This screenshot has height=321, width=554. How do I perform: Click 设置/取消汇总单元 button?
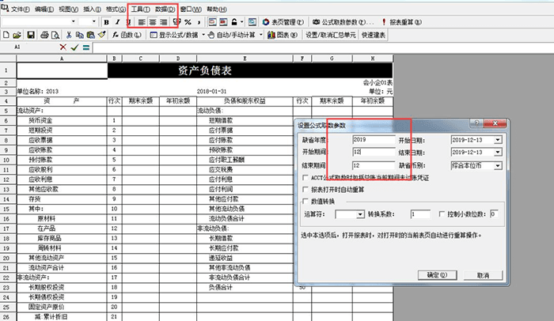[330, 35]
